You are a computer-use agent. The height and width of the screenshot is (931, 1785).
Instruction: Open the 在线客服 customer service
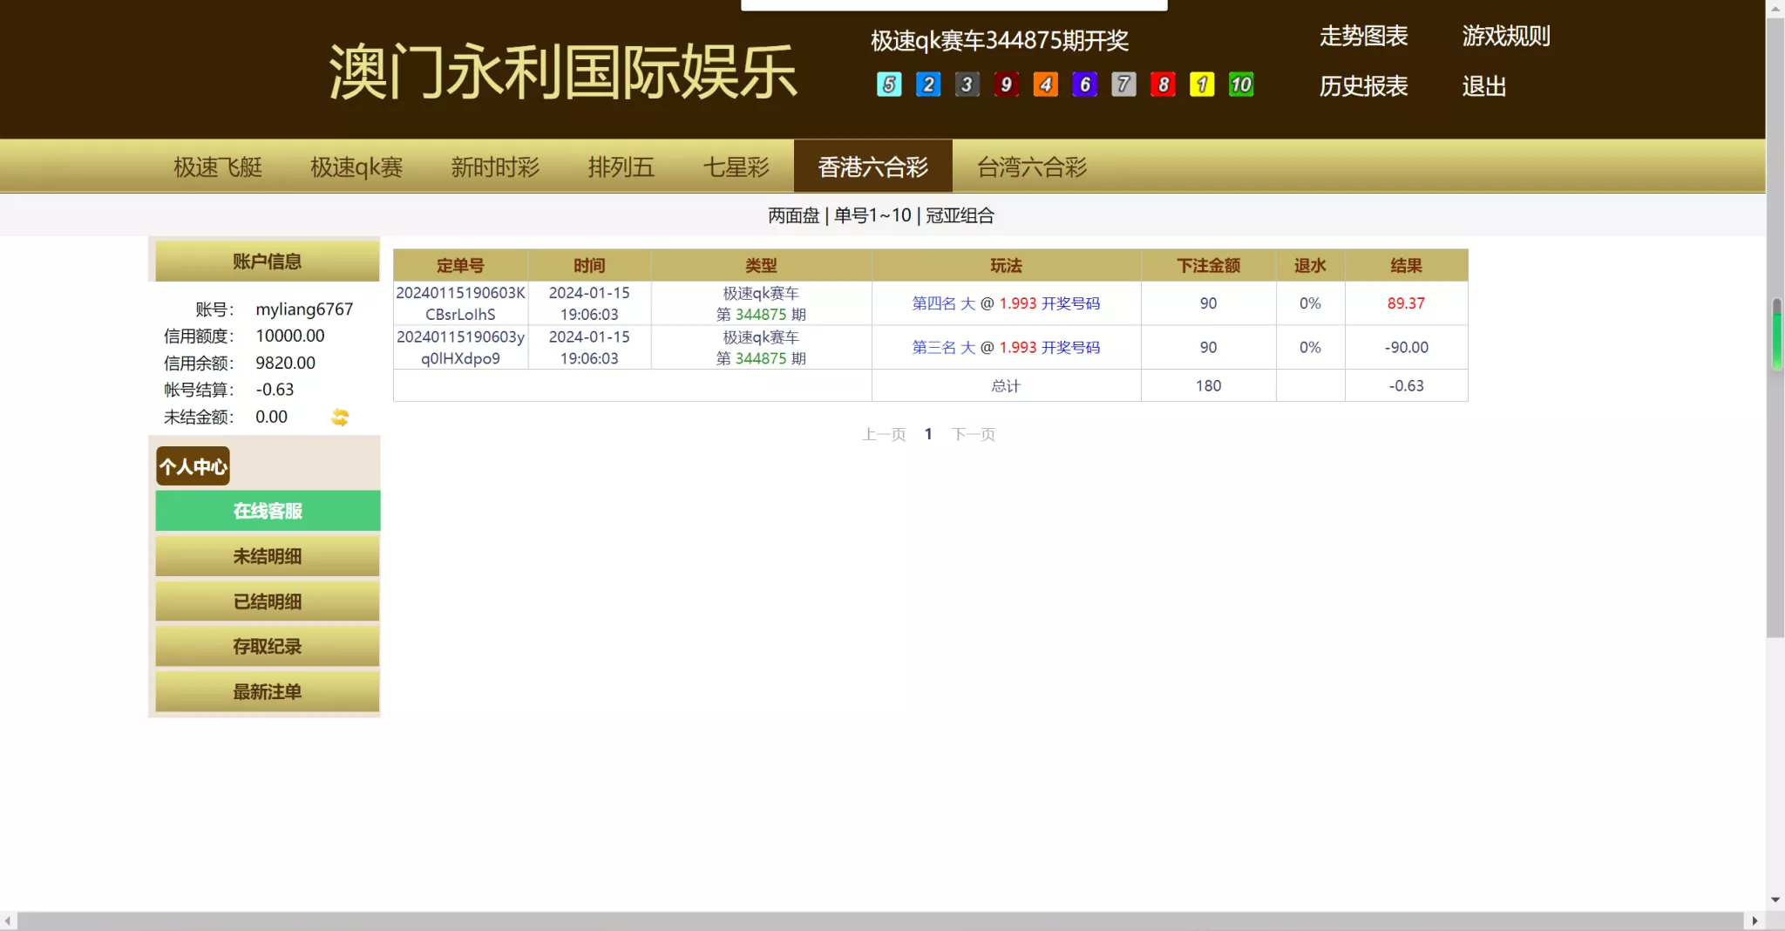pyautogui.click(x=267, y=511)
